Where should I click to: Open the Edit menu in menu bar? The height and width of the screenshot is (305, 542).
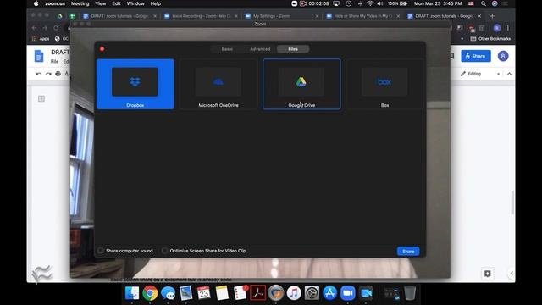(x=116, y=3)
